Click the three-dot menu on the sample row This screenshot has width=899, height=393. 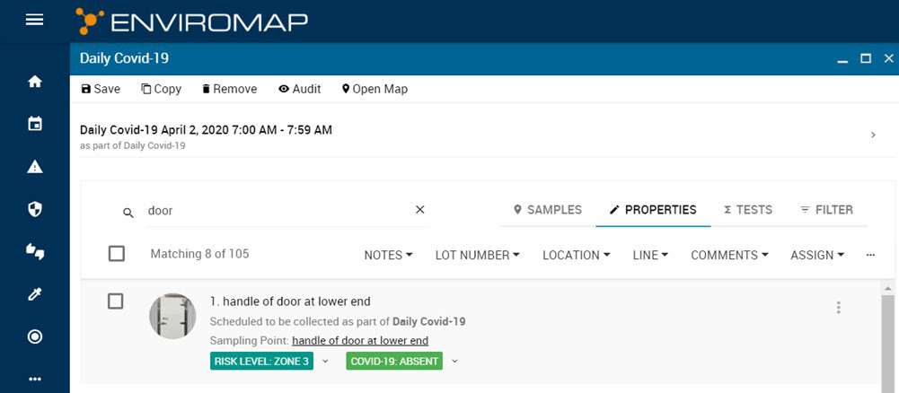(838, 308)
